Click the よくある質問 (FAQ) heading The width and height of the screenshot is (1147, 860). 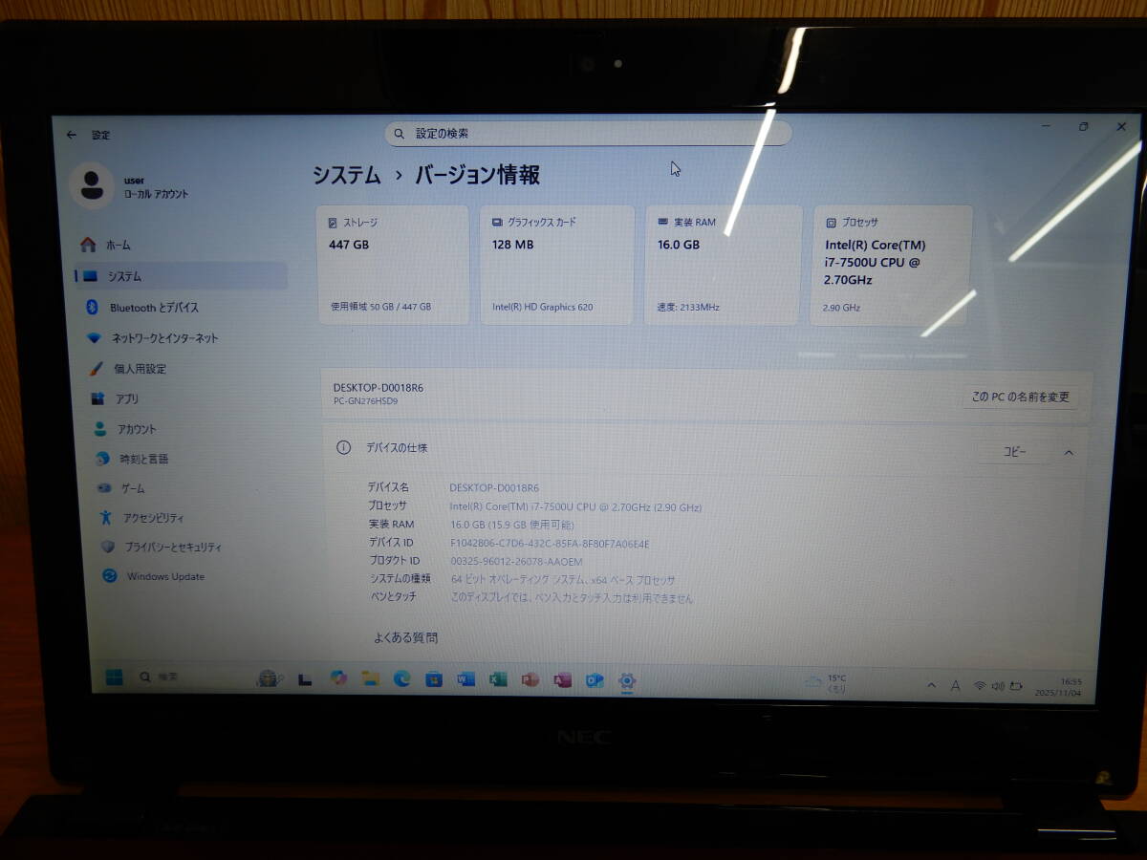(x=405, y=637)
